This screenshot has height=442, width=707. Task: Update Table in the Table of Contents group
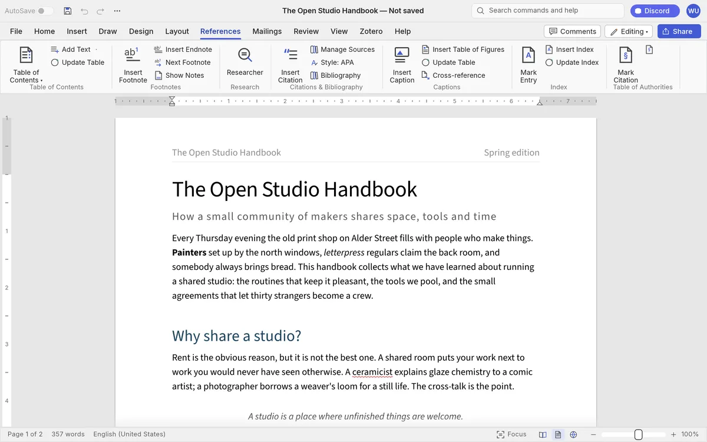coord(77,62)
